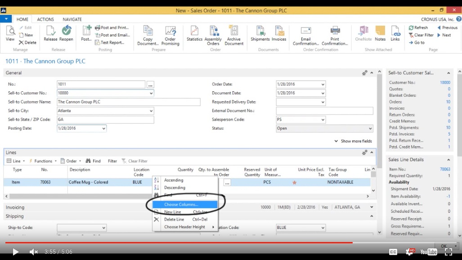Click Delete in Manage group

click(x=28, y=42)
